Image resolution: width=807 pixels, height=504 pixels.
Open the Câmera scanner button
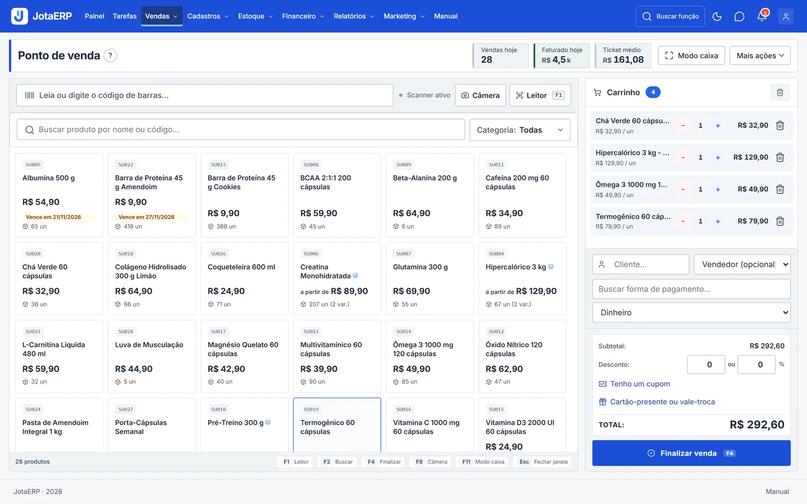[x=480, y=95]
